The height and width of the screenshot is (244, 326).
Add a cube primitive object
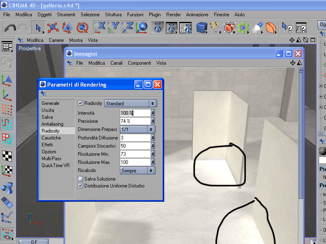202,28
